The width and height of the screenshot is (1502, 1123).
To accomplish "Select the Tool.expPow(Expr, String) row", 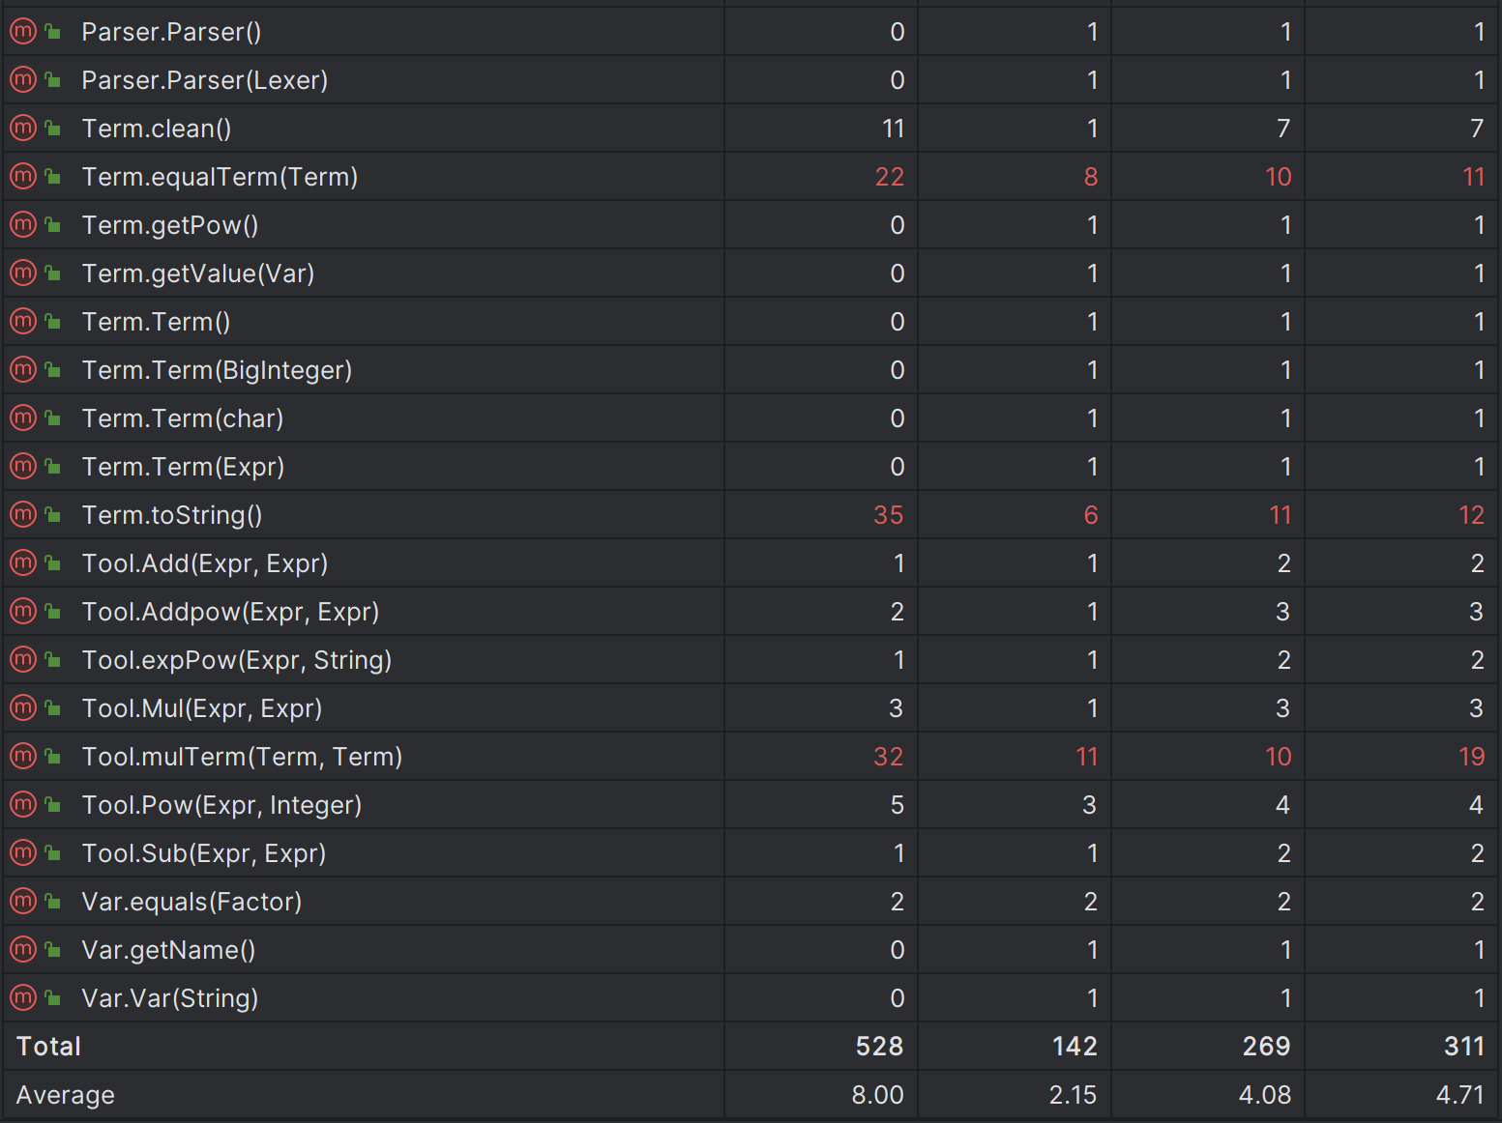I will (x=751, y=660).
